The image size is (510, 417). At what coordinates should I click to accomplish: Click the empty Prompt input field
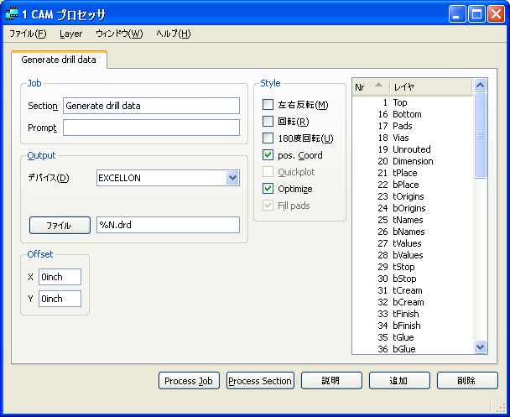[151, 128]
